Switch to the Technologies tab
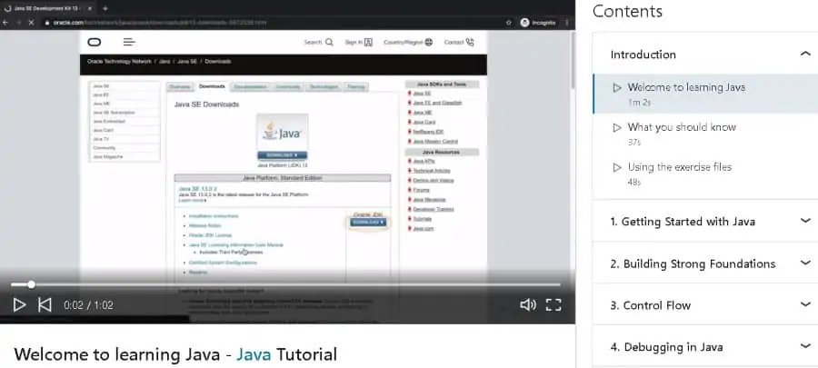 point(324,86)
